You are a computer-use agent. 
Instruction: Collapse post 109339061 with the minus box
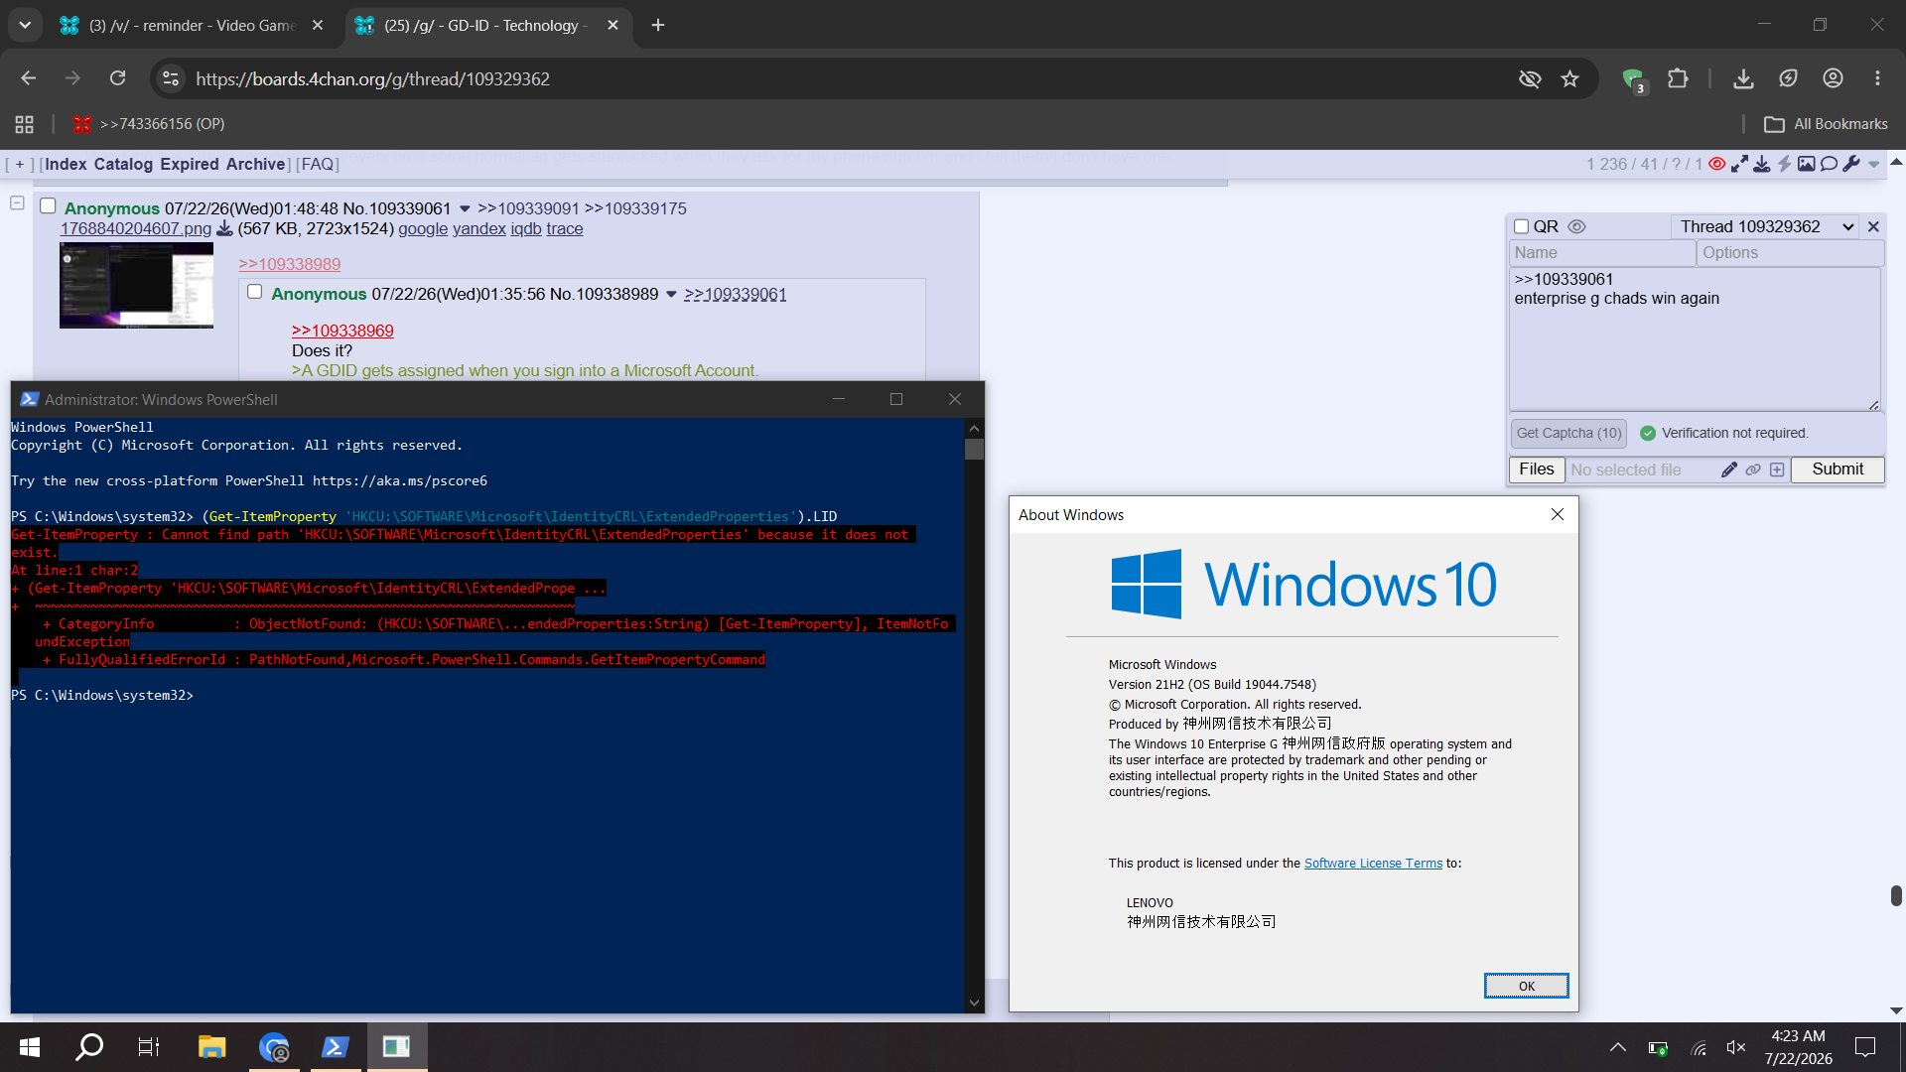17,202
